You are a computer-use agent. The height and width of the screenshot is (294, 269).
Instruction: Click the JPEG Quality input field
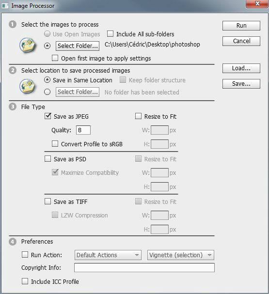(83, 130)
